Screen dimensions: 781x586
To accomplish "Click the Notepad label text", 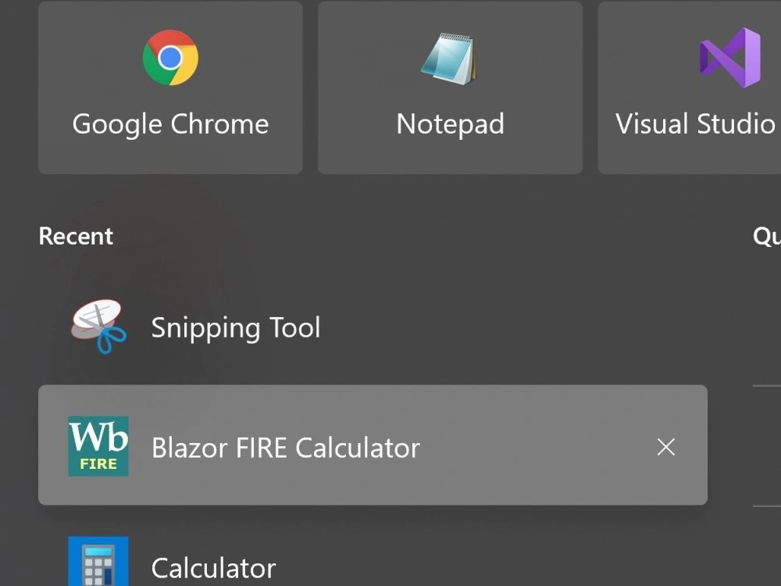I will click(x=449, y=123).
